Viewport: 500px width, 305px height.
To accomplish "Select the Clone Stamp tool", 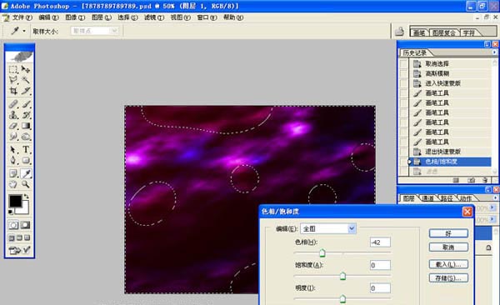I will click(13, 114).
